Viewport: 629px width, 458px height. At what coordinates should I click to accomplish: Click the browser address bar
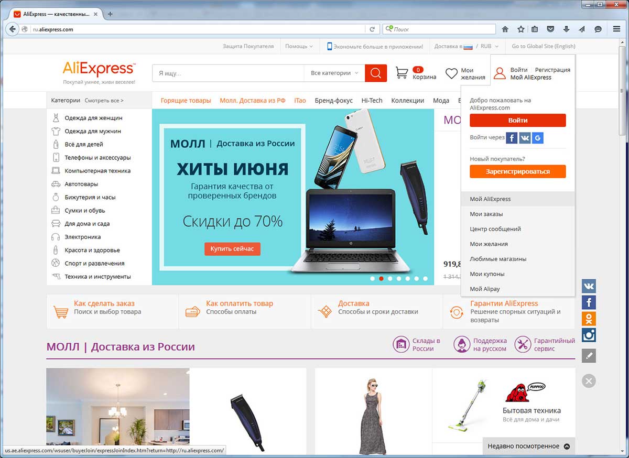click(x=198, y=29)
